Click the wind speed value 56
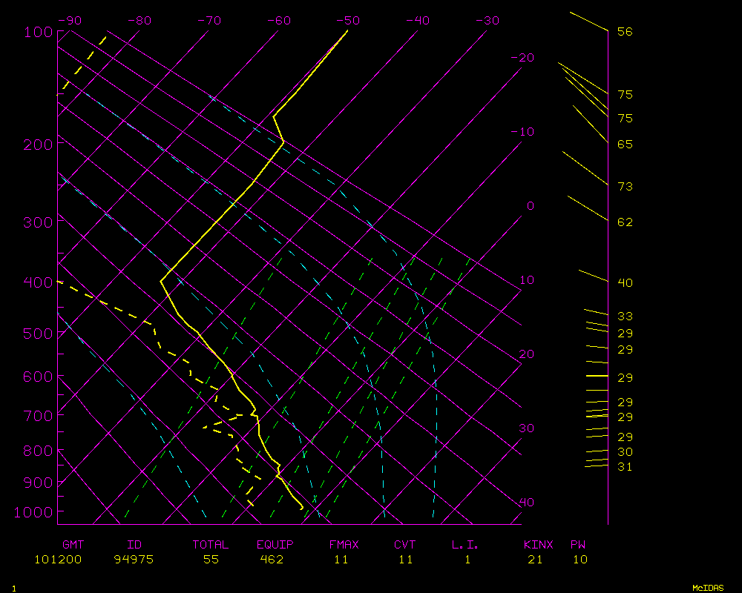742x593 pixels. (625, 32)
